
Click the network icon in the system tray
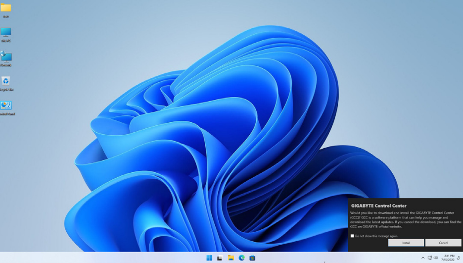click(x=429, y=258)
